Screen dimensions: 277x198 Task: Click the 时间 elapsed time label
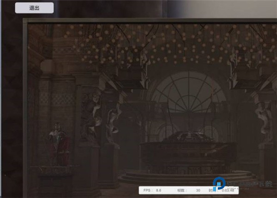211,189
